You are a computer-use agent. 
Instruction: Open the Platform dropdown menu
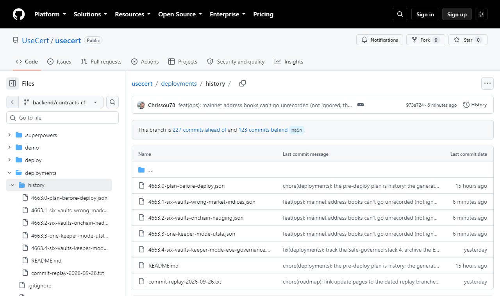click(x=50, y=14)
